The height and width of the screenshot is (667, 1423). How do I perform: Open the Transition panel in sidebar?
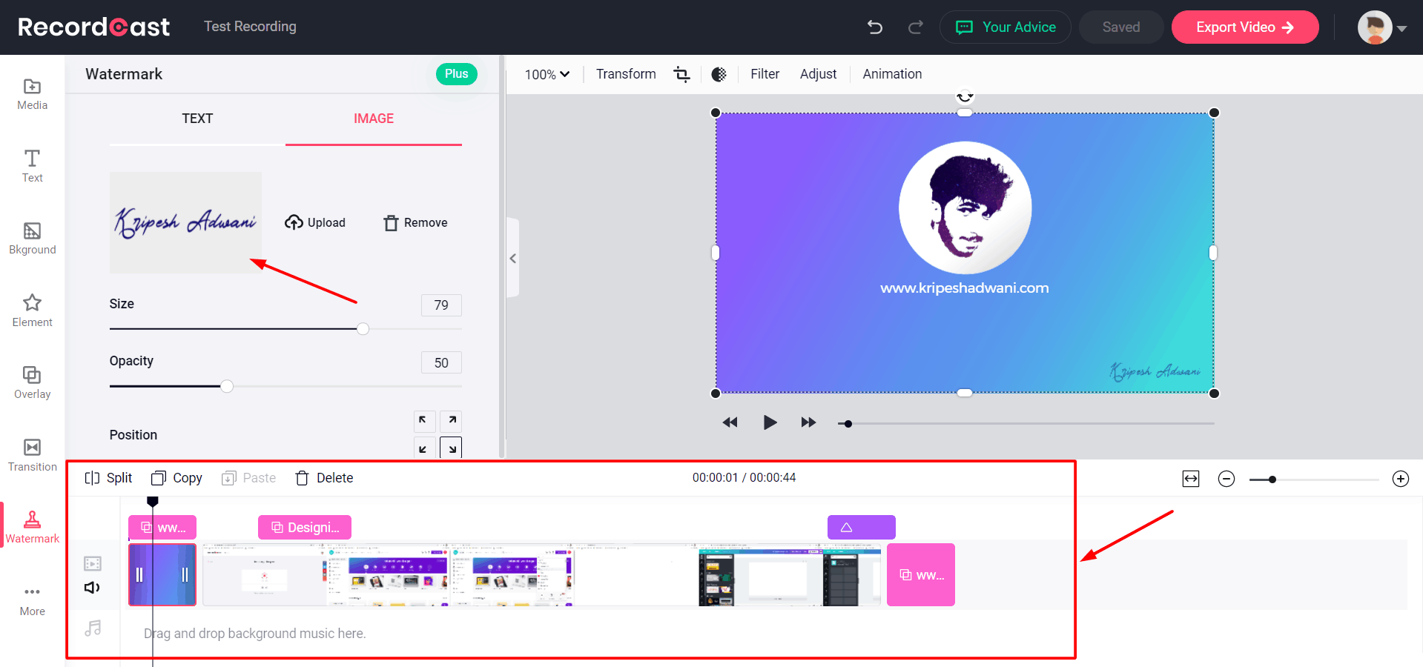(32, 455)
